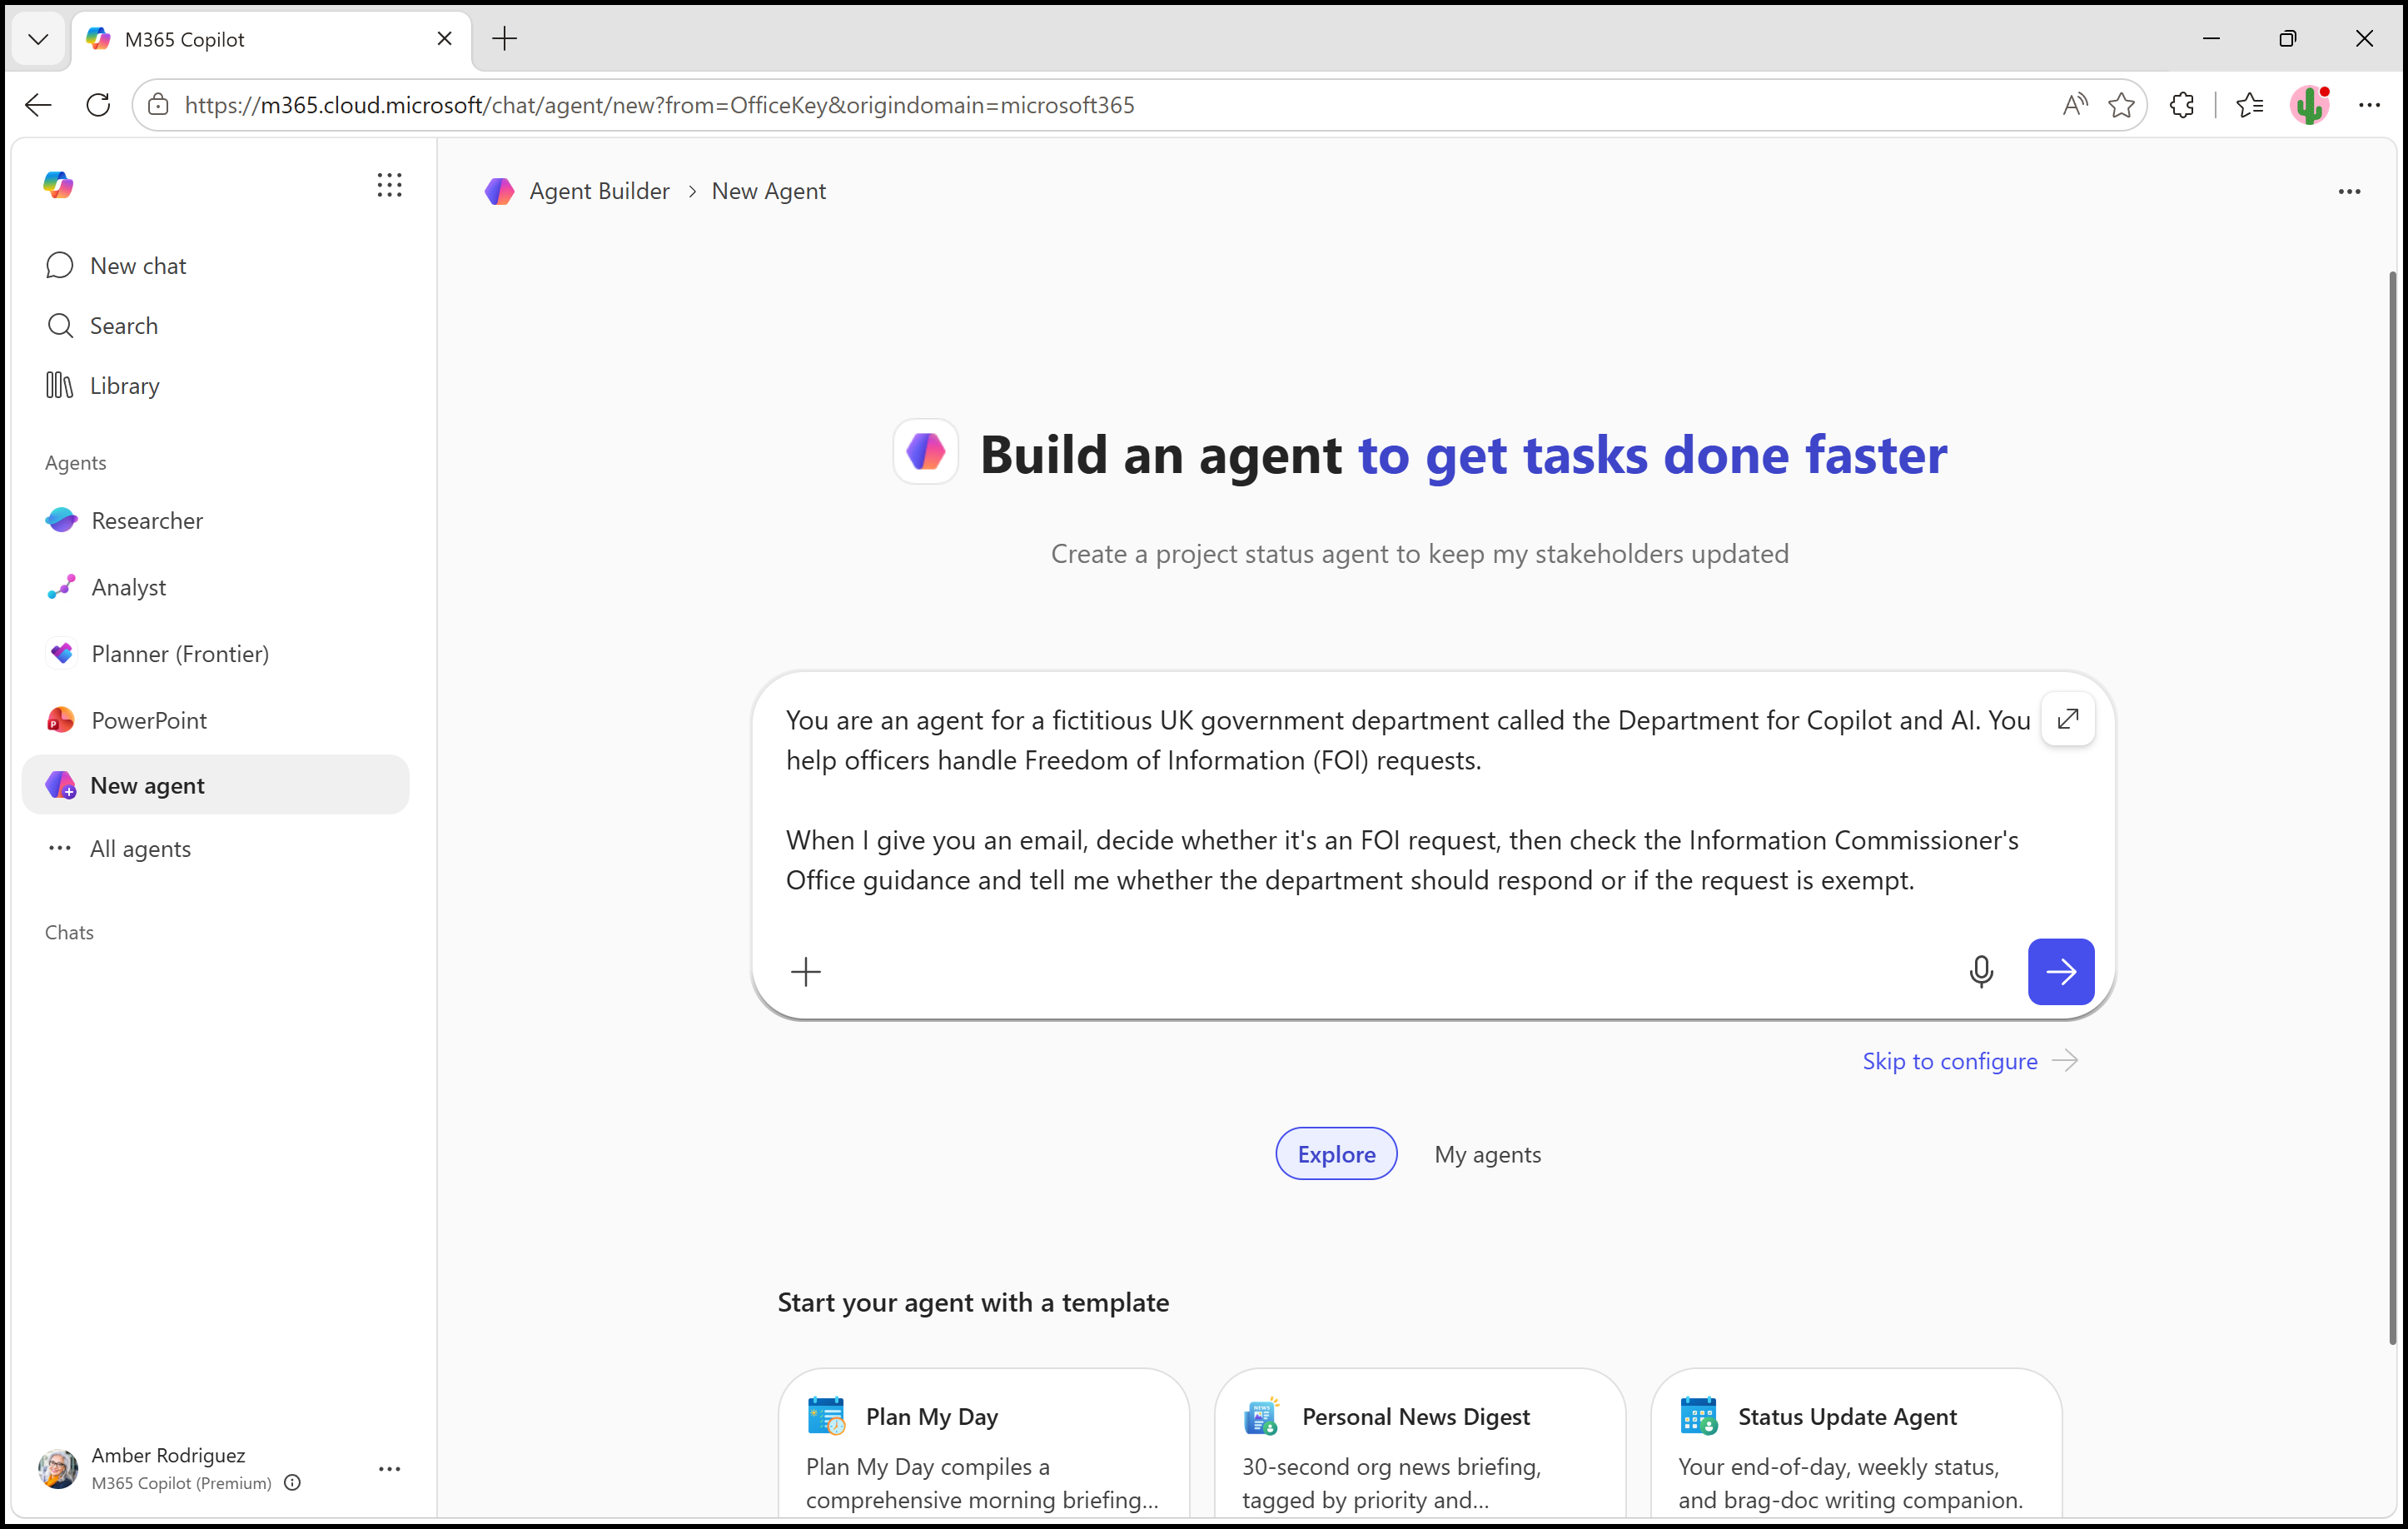
Task: Open the Library section
Action: coord(215,385)
